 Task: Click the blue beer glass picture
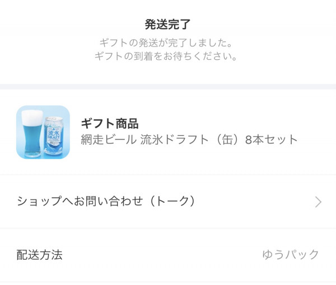[x=30, y=134]
